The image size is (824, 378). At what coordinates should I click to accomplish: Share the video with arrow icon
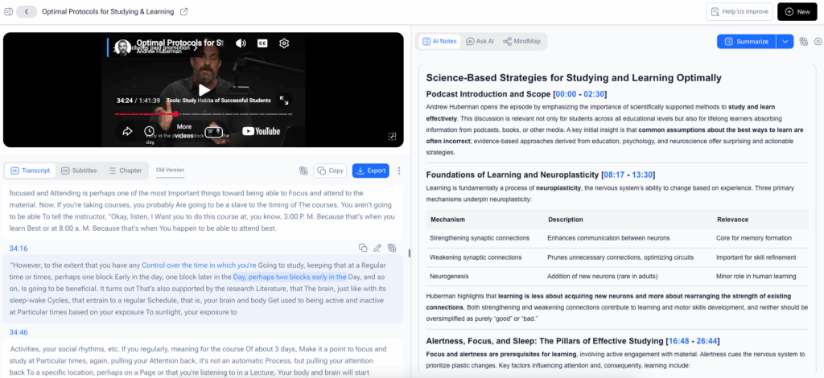point(127,131)
